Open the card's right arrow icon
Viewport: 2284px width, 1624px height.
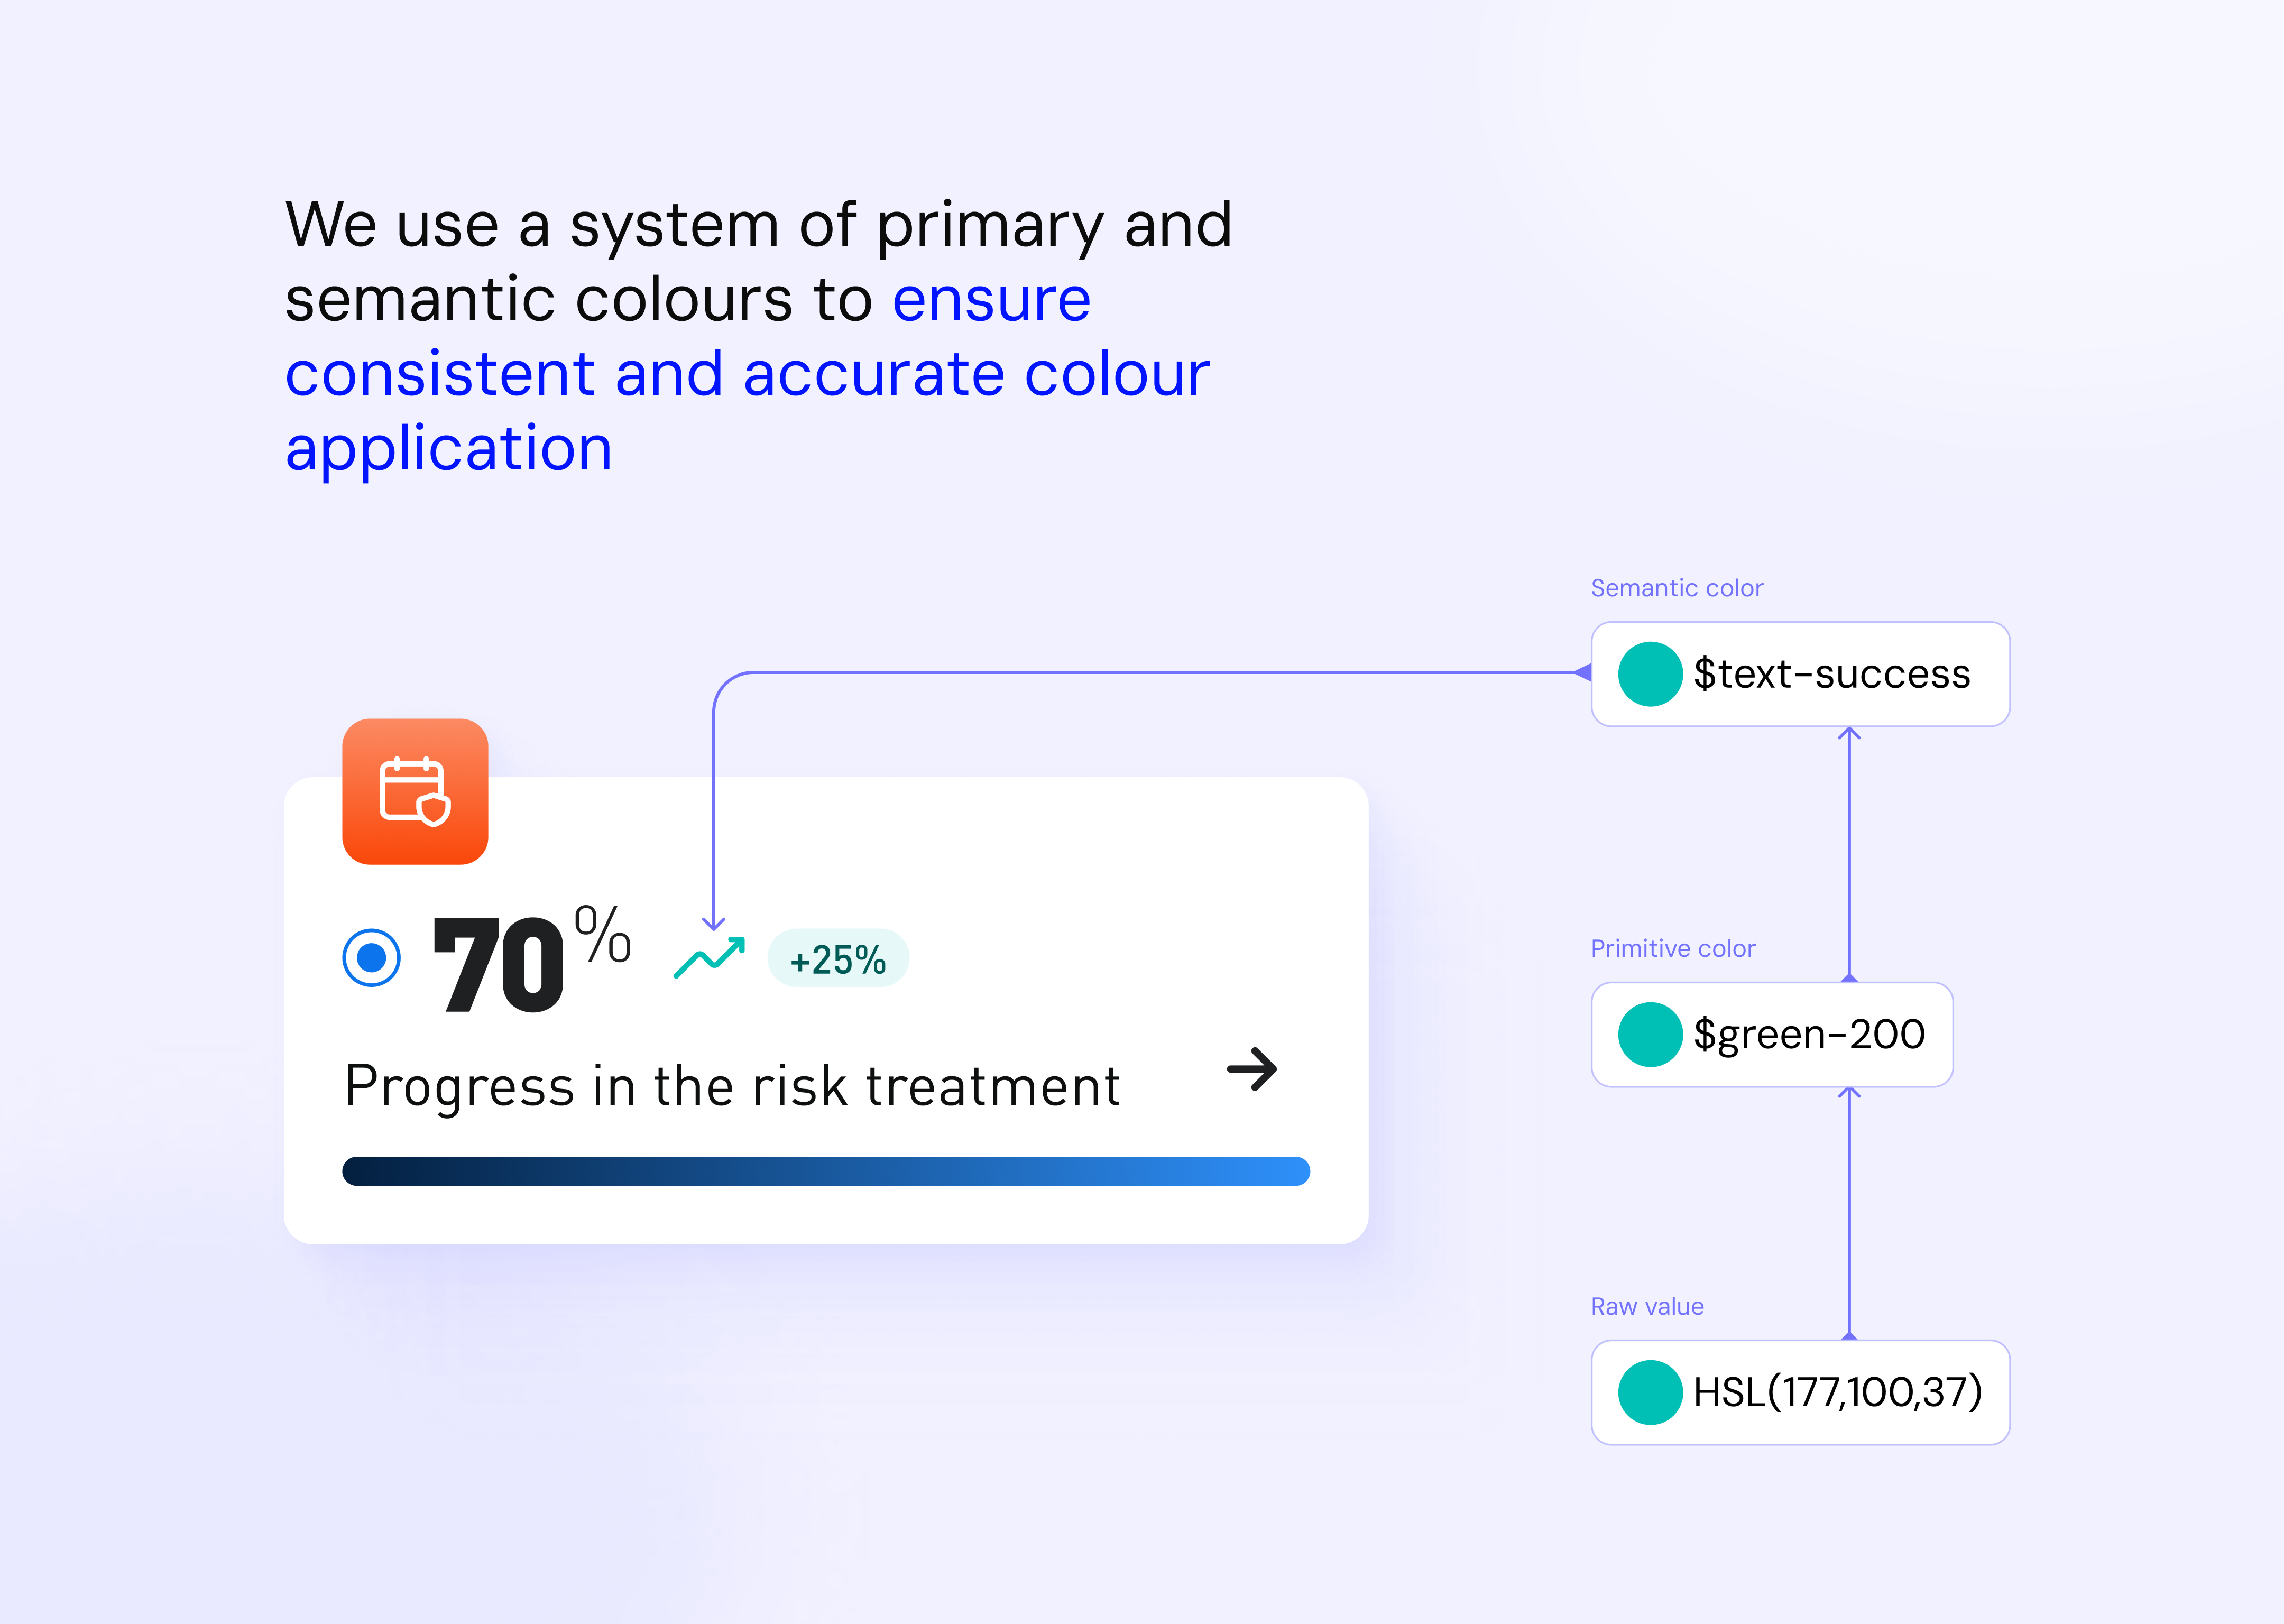[x=1252, y=1069]
